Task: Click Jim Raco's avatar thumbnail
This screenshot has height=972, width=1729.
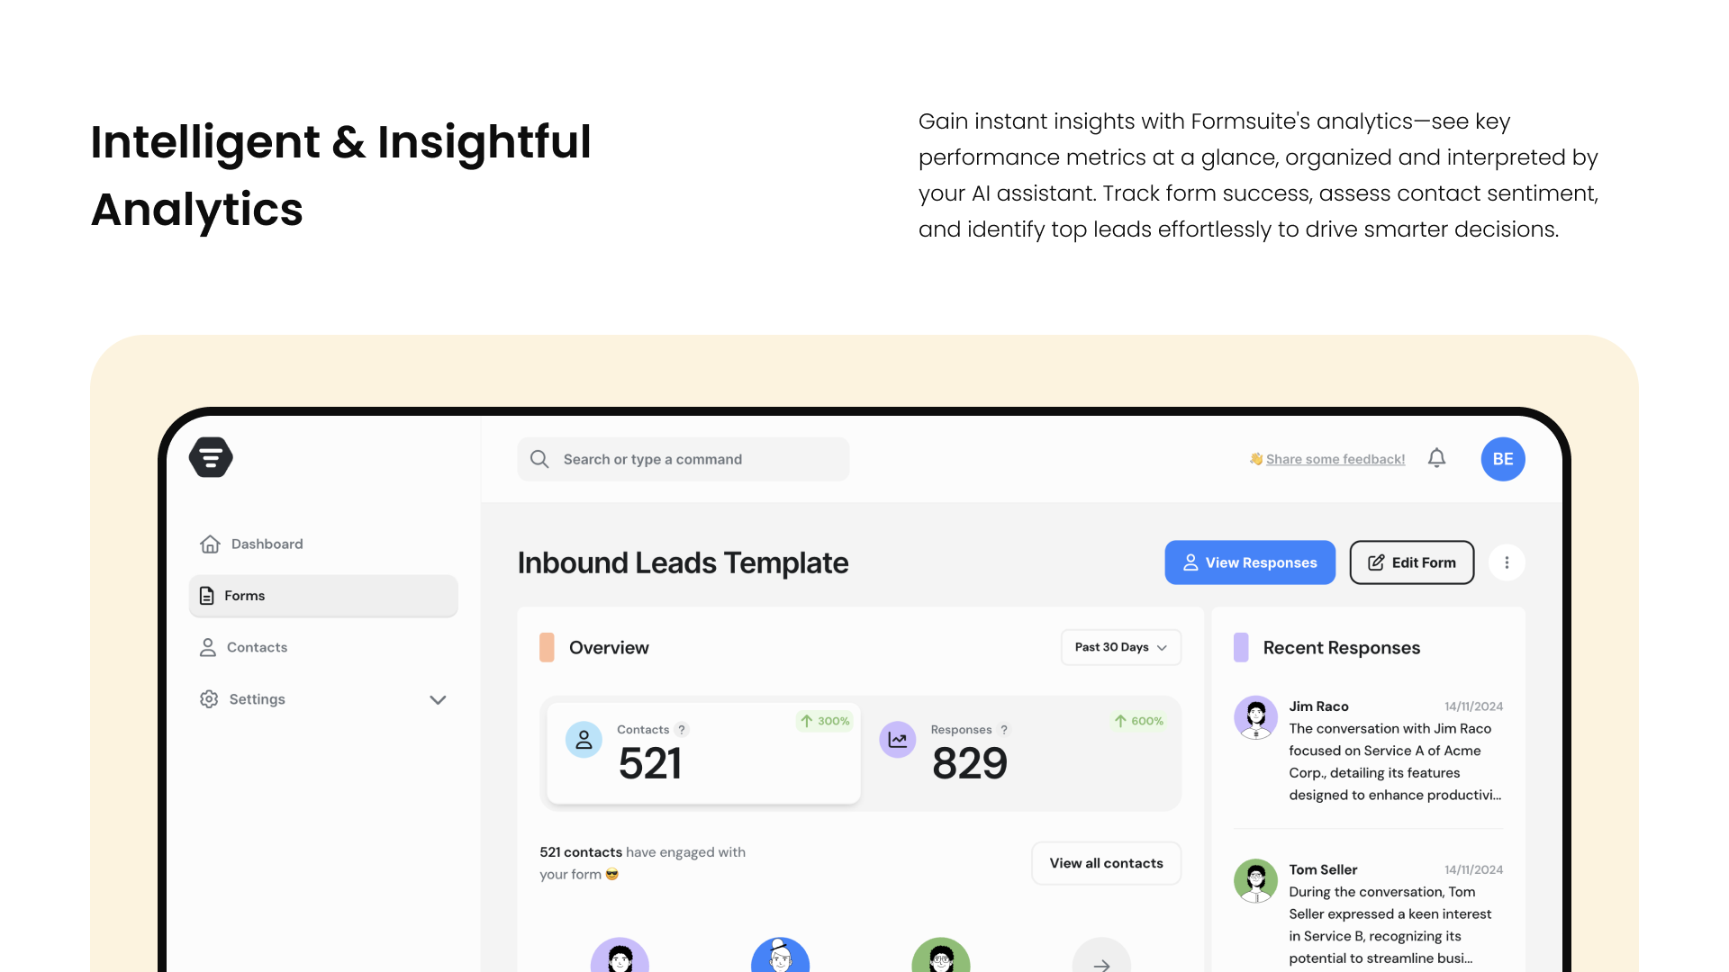Action: [1255, 717]
